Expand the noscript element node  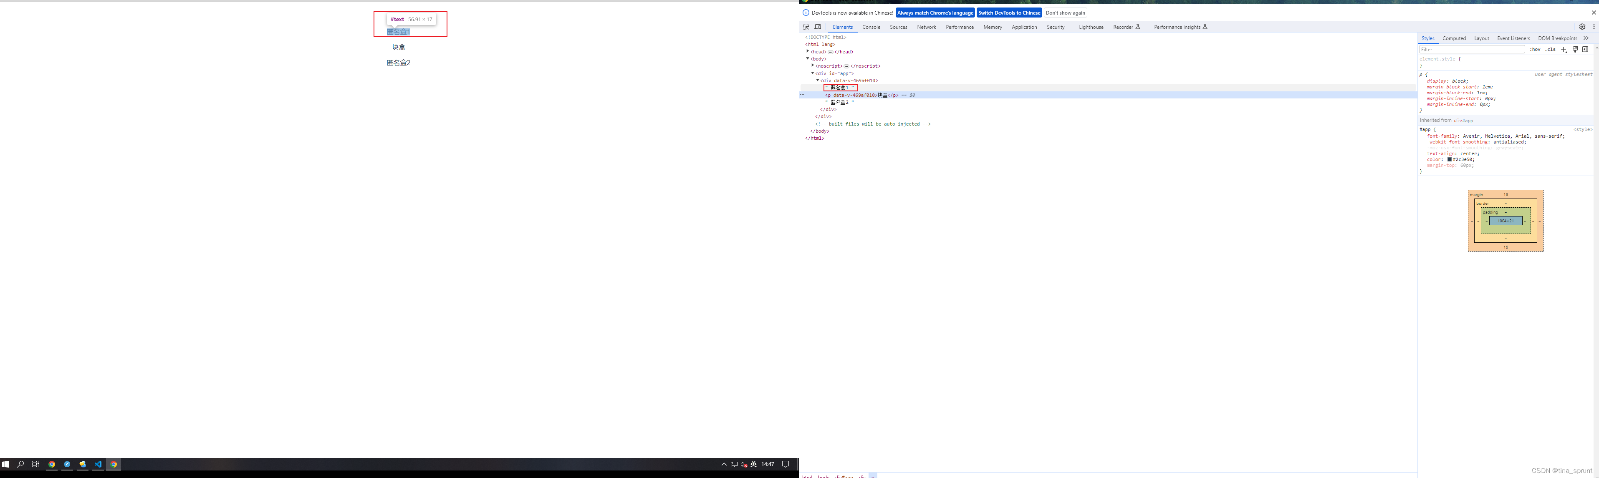click(x=813, y=66)
